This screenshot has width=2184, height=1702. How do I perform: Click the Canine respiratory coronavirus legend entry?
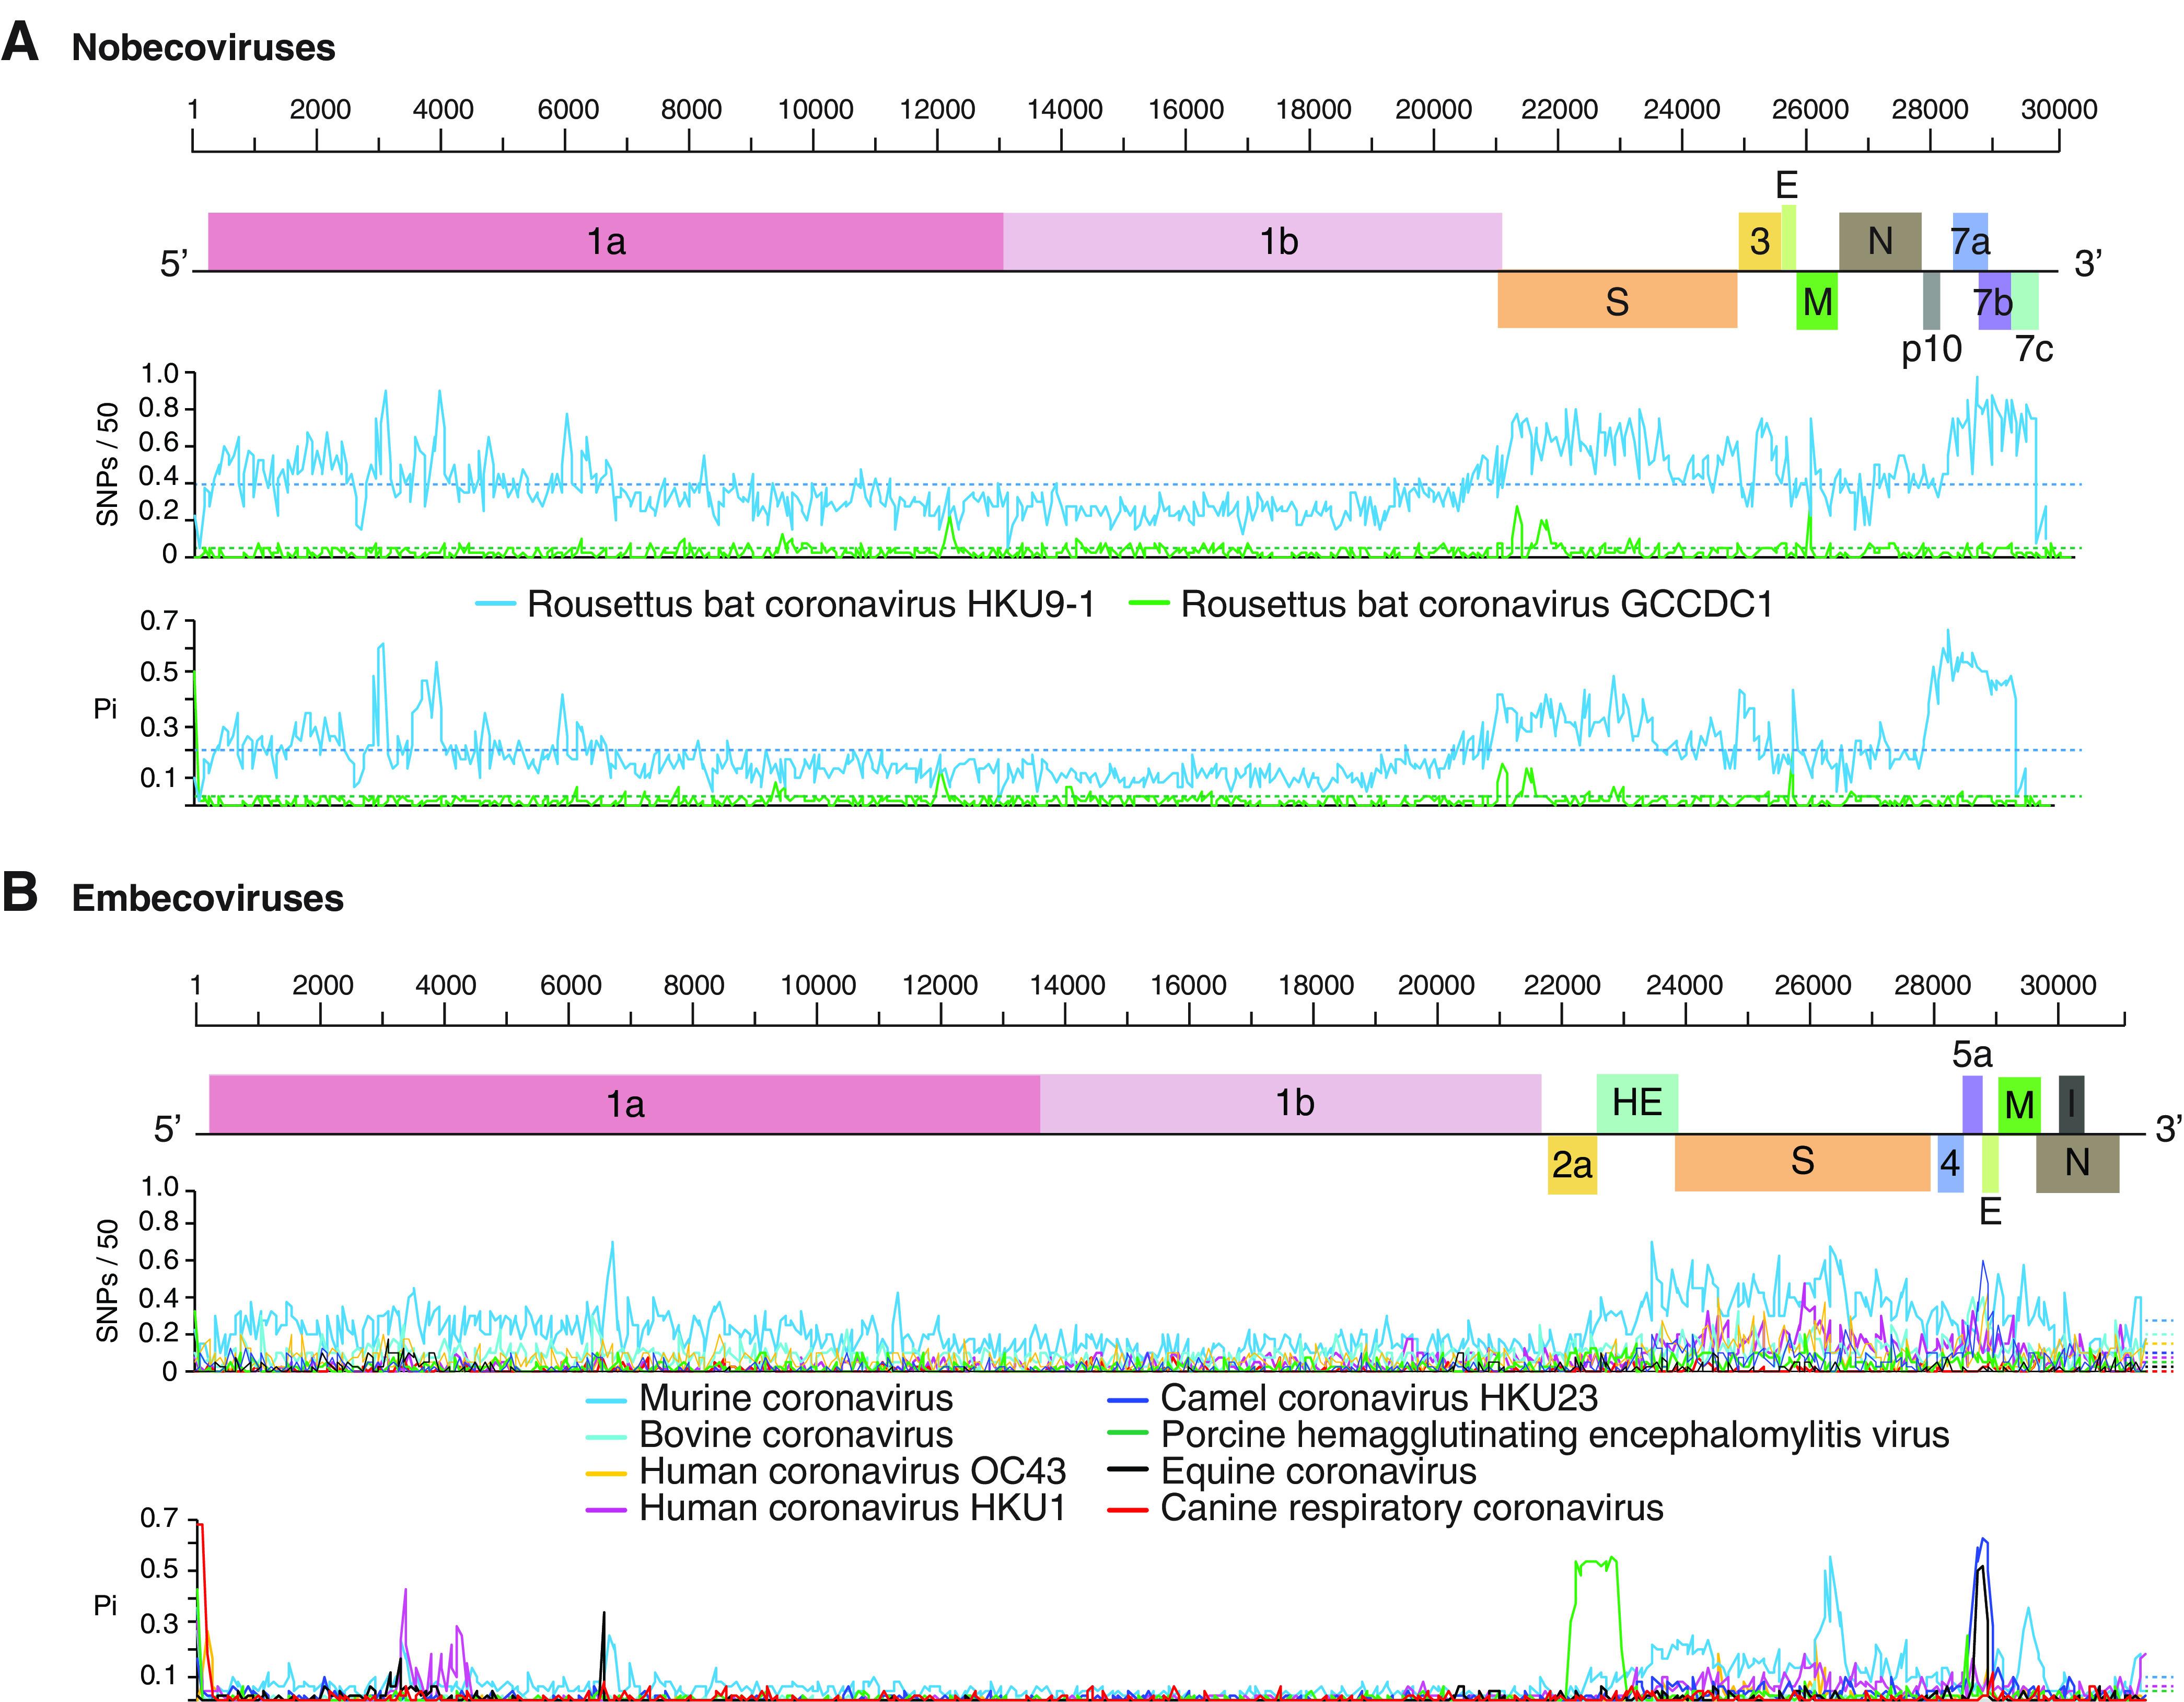click(1386, 1507)
